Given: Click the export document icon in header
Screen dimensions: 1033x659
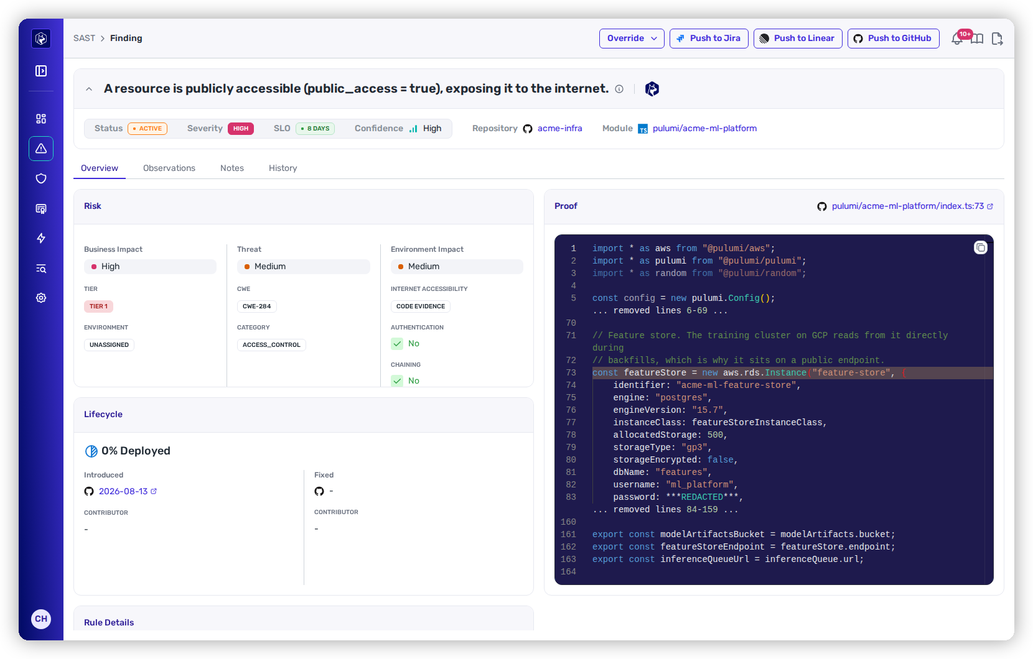Looking at the screenshot, I should pos(997,39).
